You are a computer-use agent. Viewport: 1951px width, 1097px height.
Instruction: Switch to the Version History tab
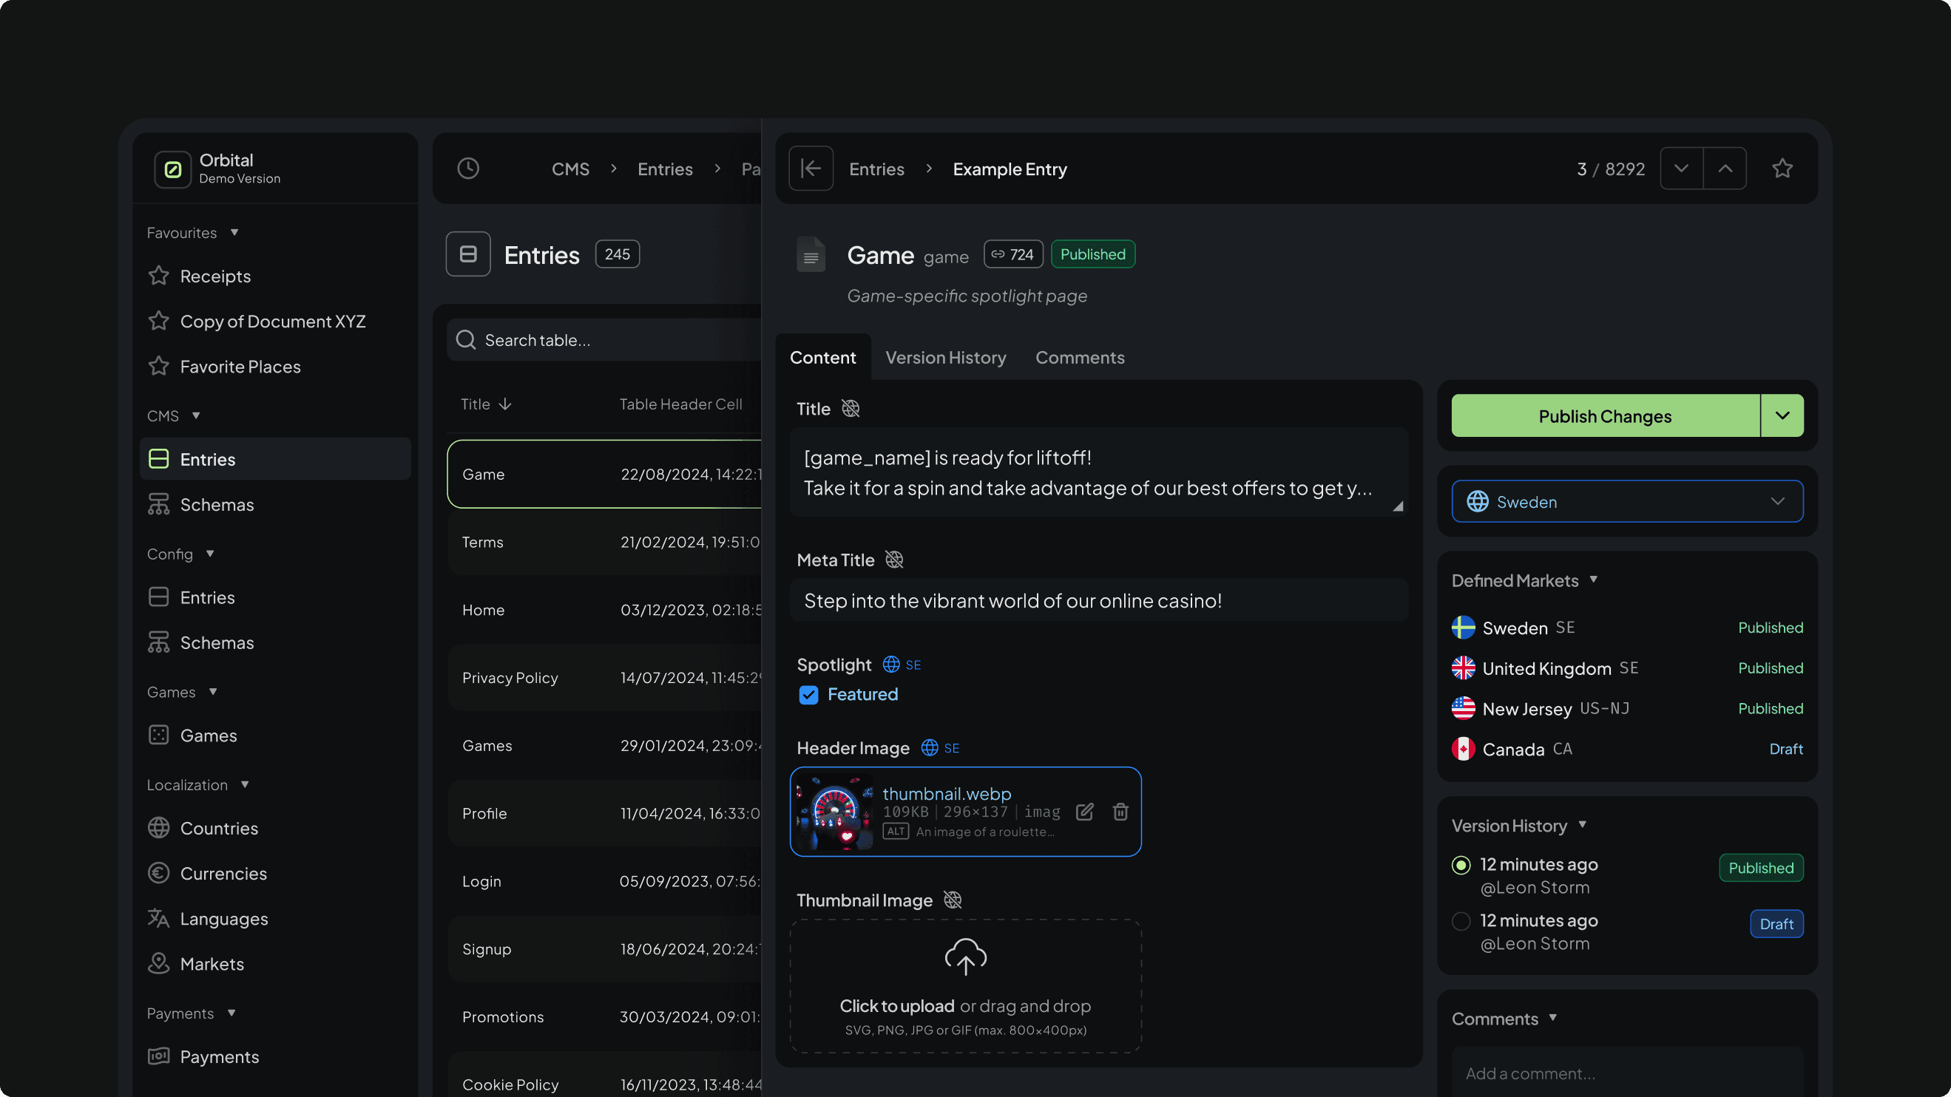[945, 357]
